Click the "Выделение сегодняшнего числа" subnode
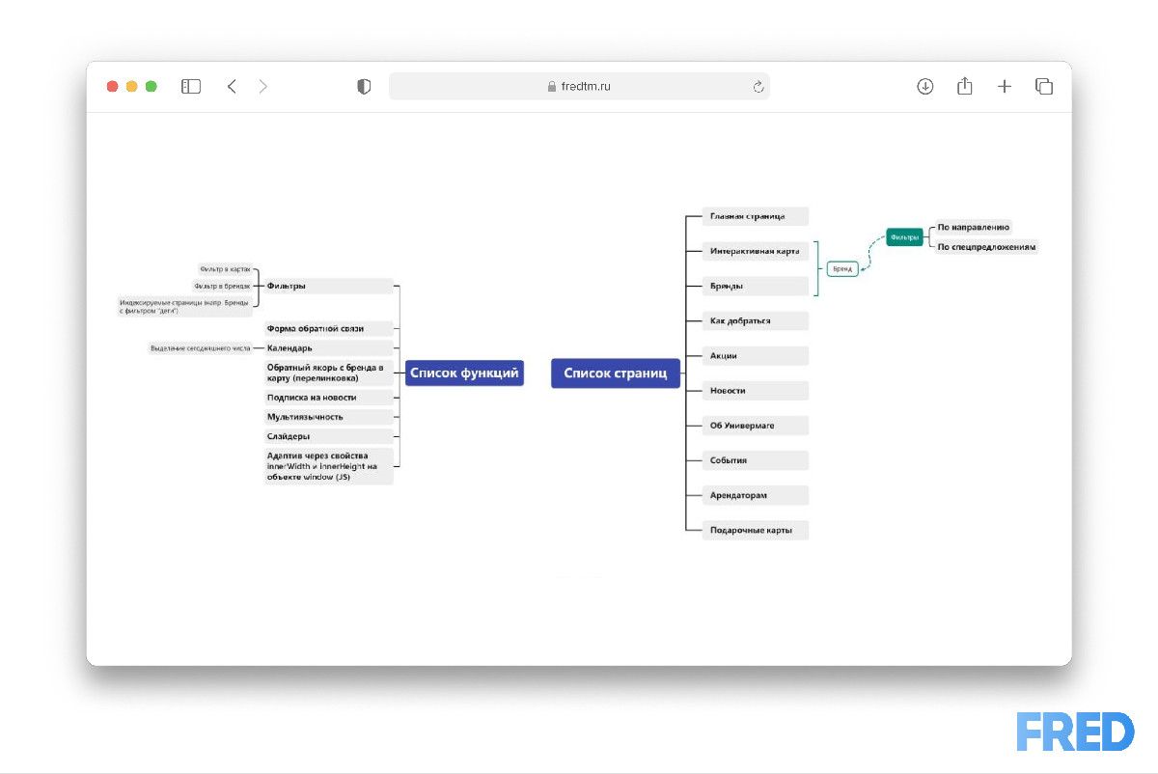 tap(200, 347)
